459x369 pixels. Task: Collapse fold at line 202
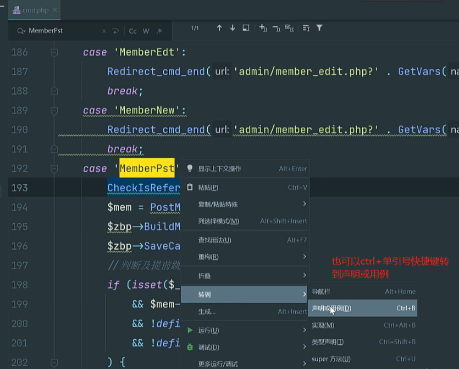pyautogui.click(x=54, y=362)
